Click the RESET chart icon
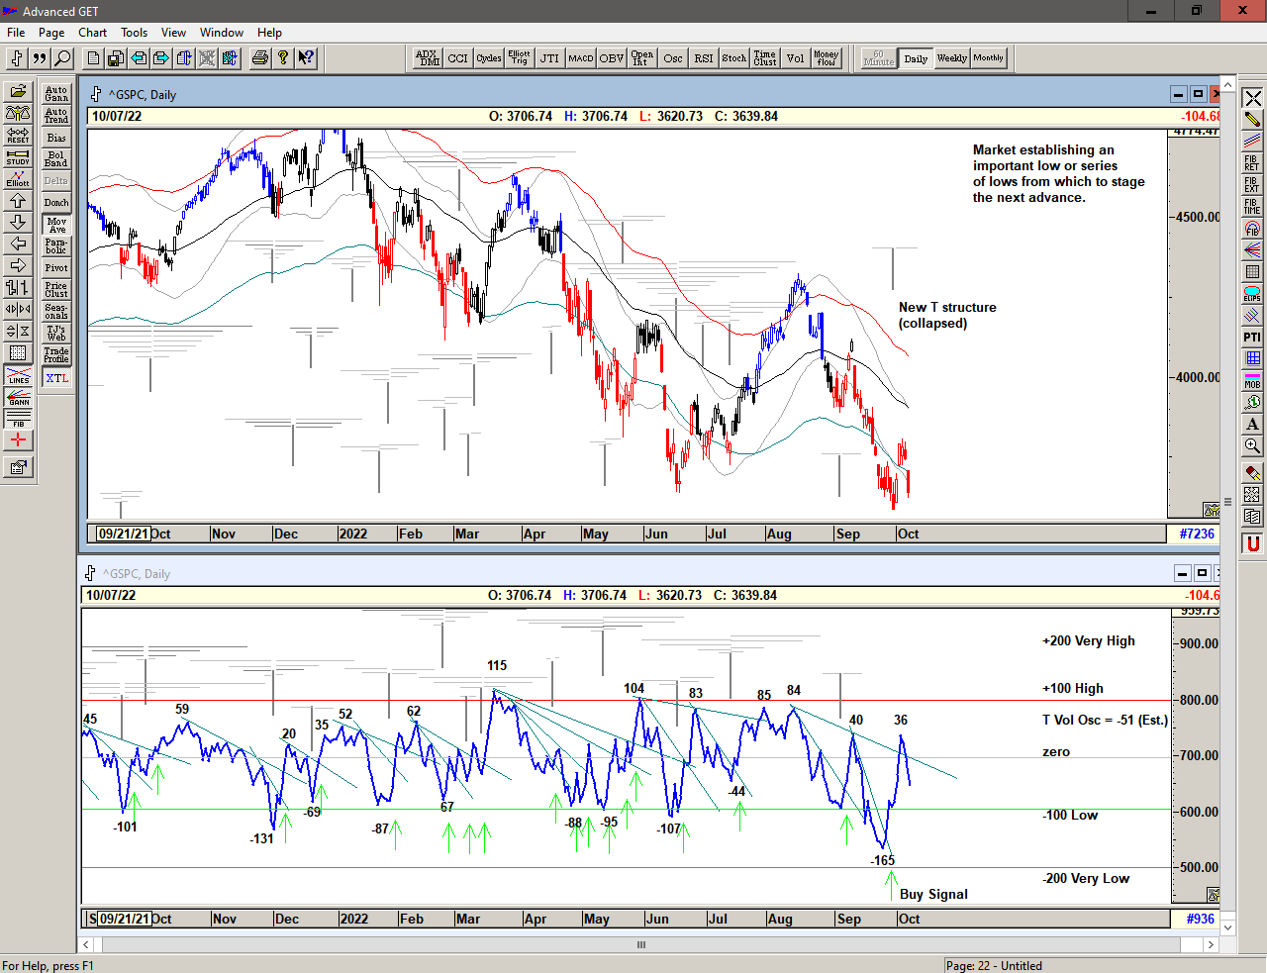Viewport: 1267px width, 973px height. 18,136
